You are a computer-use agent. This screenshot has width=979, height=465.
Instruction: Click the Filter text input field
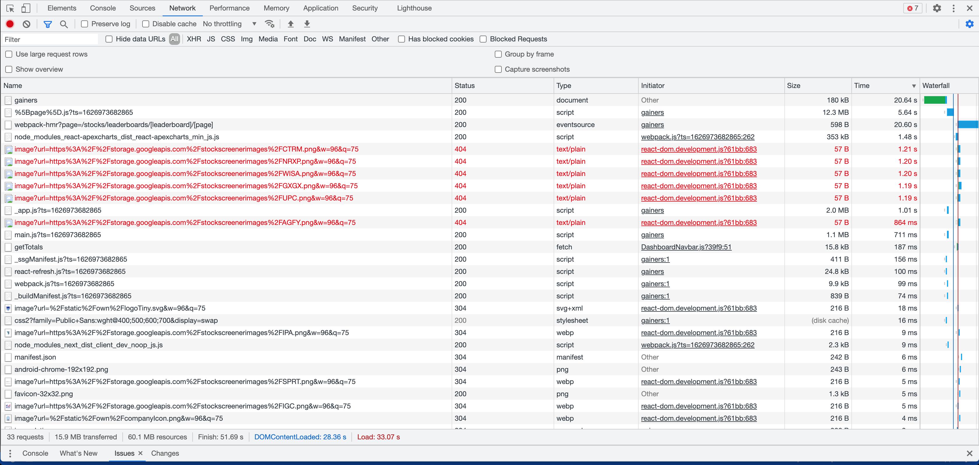point(50,39)
